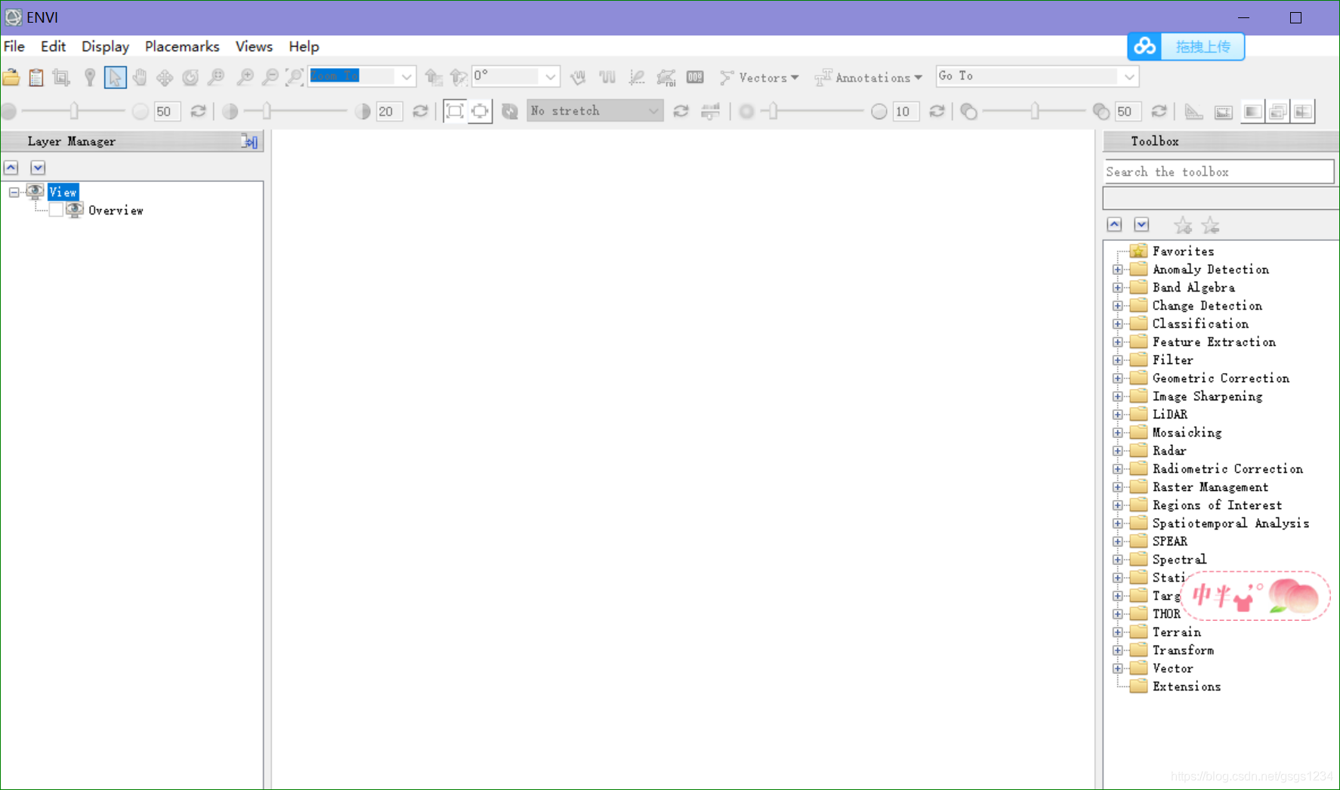Open the Data Manager clipboard icon
Screen dimensions: 1340x790
[x=36, y=77]
